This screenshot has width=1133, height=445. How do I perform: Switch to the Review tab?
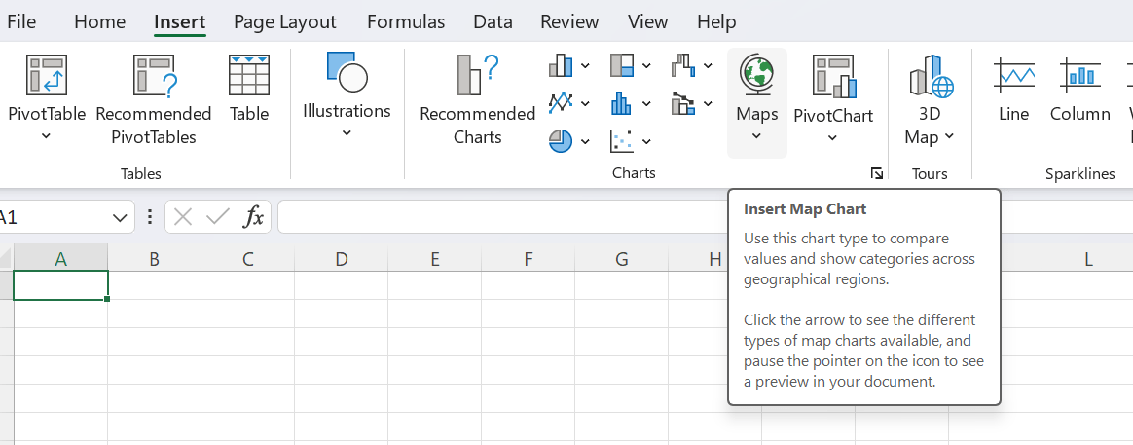point(569,21)
